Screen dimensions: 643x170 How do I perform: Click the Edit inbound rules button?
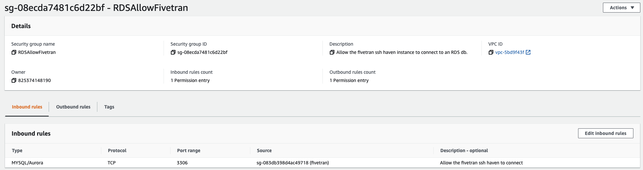(605, 133)
